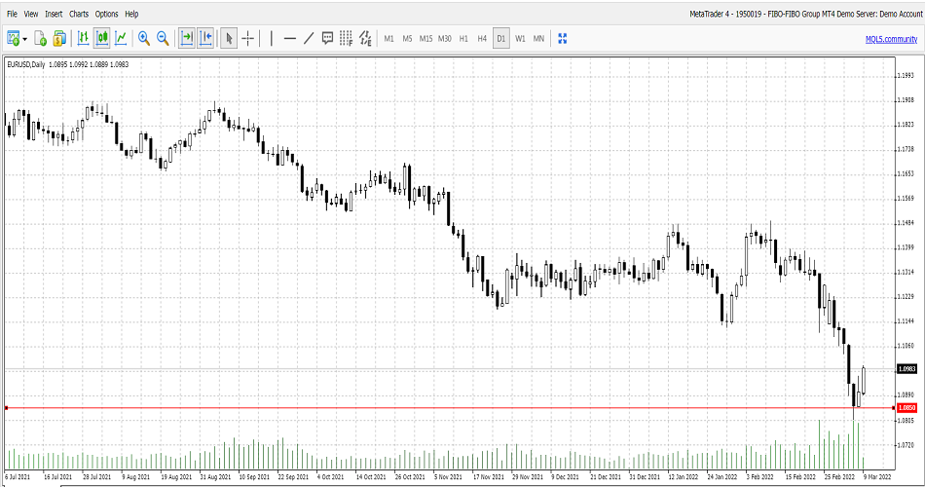Select the W1 weekly timeframe
This screenshot has height=487, width=925.
pyautogui.click(x=520, y=38)
